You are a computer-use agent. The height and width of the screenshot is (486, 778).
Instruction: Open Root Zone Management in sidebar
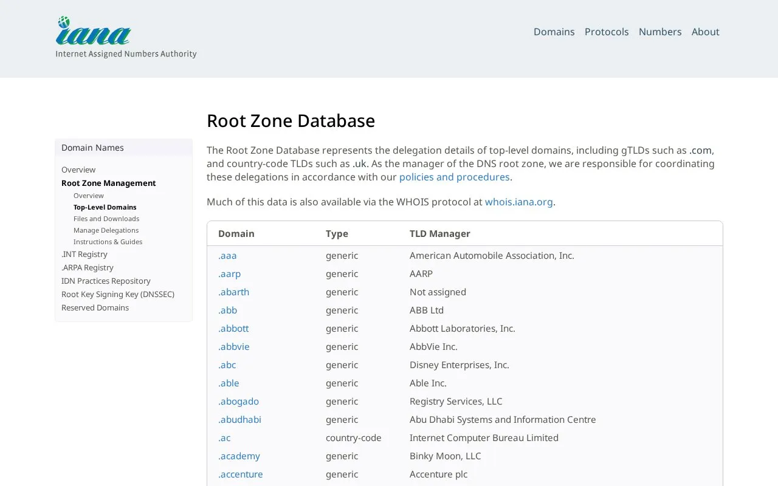coord(108,183)
